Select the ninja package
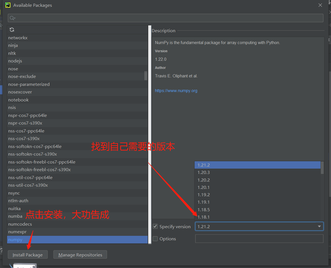This screenshot has height=268, width=331. tap(77, 45)
